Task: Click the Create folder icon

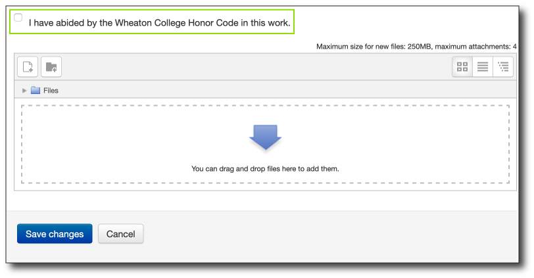Action: [x=51, y=66]
